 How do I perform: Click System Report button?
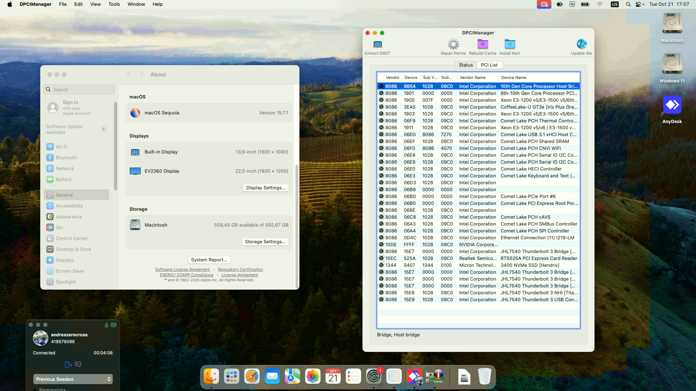(x=209, y=260)
